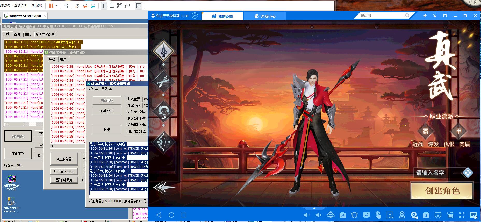This screenshot has width=481, height=222.
Task: Click the emulator fullscreen arrows icon
Action: [462, 215]
